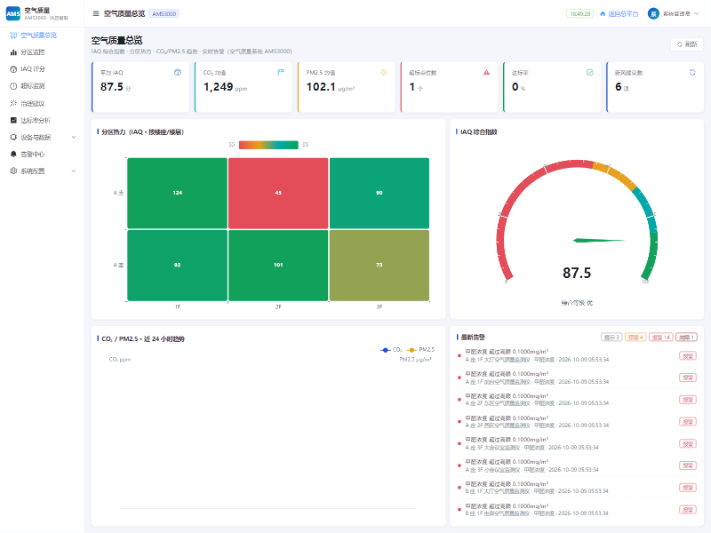Click the 87.5 value under the gauge
The height and width of the screenshot is (533, 711).
point(577,273)
